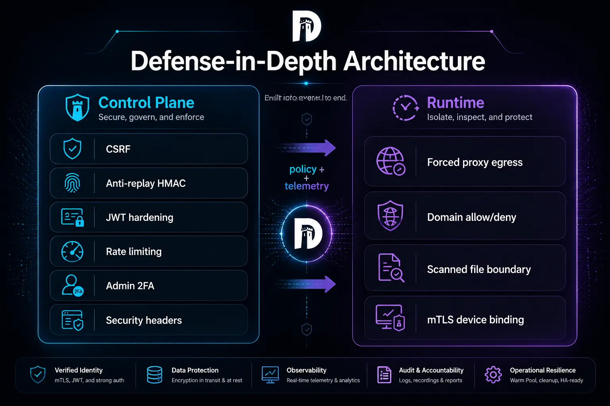Click the Security headers browser shield icon
The height and width of the screenshot is (406, 610).
[72, 320]
